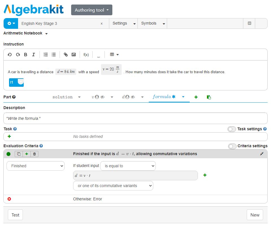271x232 pixels.
Task: Insert a formula with the f(x) button
Action: pyautogui.click(x=86, y=55)
